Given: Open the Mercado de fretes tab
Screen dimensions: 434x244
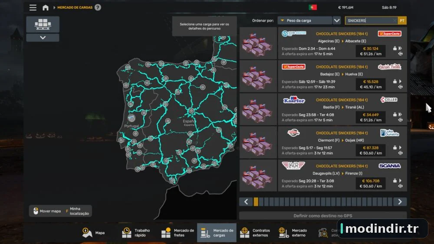Looking at the screenshot, I should point(178,233).
